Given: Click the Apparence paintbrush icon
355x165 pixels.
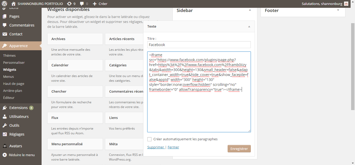Looking at the screenshot, I should click(5, 46).
